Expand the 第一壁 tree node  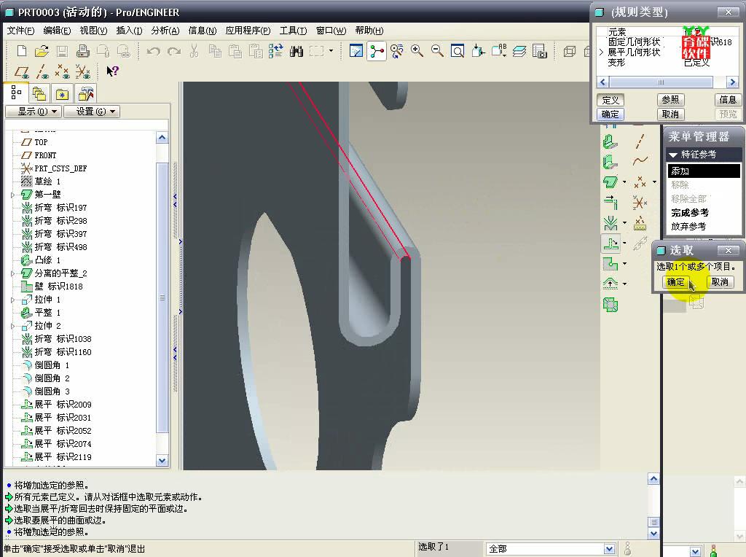coord(13,195)
